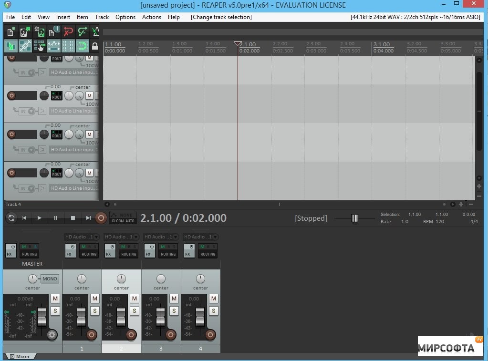Toggle the Snap magnet toolbar icon

coord(82,46)
